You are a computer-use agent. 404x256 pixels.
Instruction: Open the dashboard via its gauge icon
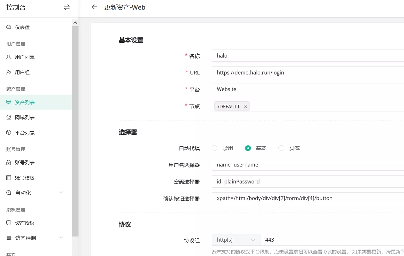tap(9, 27)
